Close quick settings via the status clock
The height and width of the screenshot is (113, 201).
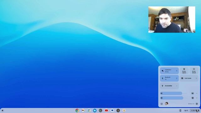coord(195,110)
